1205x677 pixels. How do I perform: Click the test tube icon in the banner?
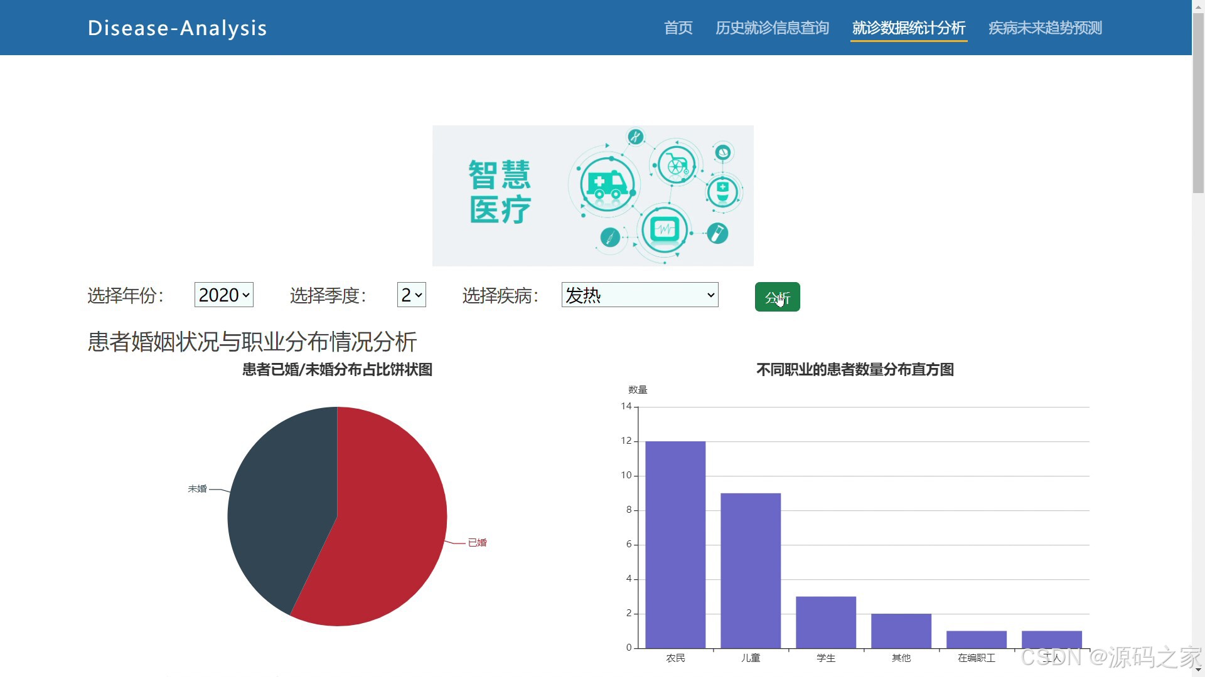pyautogui.click(x=717, y=233)
